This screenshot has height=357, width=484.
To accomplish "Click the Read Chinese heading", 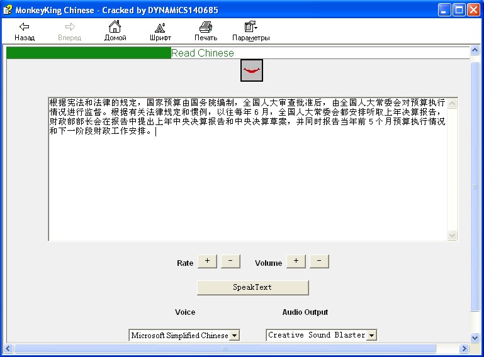I will tap(203, 53).
